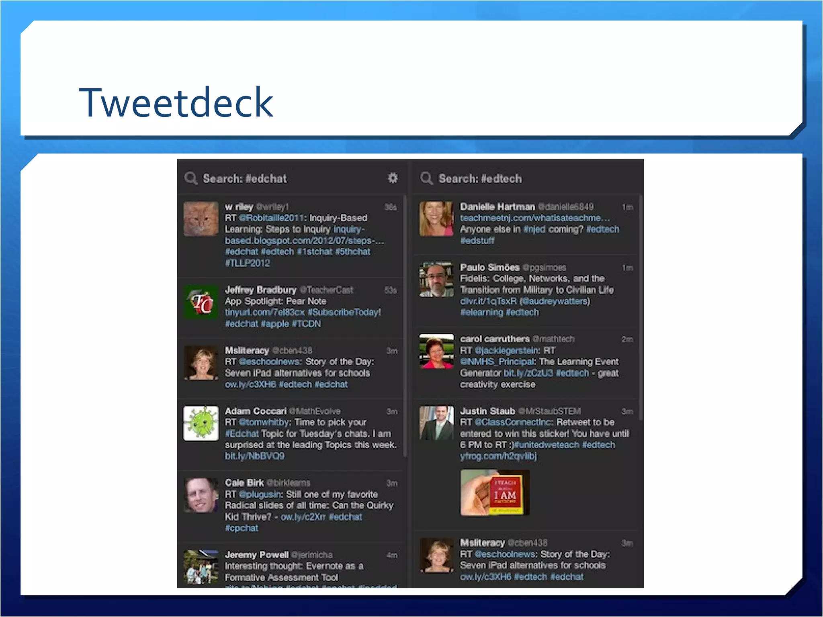Open Msliteracy's avatar in #edtech column
Viewport: 823px width, 617px height.
pos(436,555)
